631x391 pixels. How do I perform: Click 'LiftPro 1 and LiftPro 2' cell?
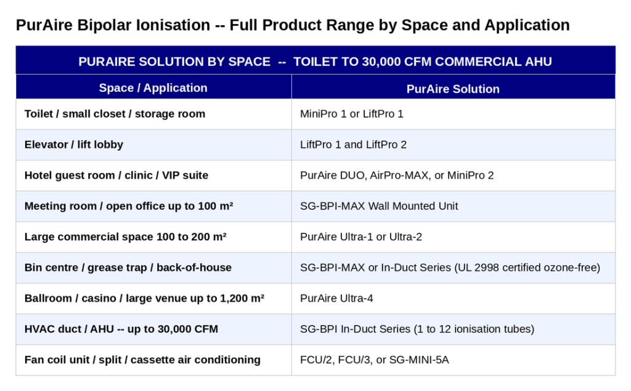[453, 145]
